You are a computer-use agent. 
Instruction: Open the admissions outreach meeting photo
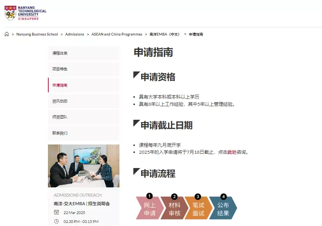[x=83, y=166]
